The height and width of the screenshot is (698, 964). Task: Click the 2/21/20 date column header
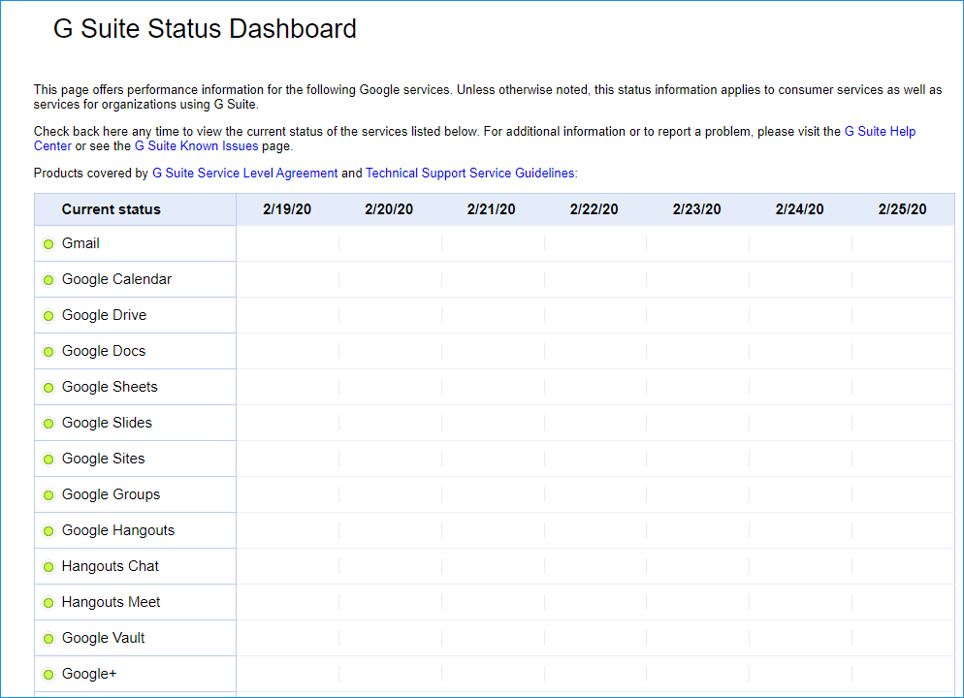[x=492, y=209]
